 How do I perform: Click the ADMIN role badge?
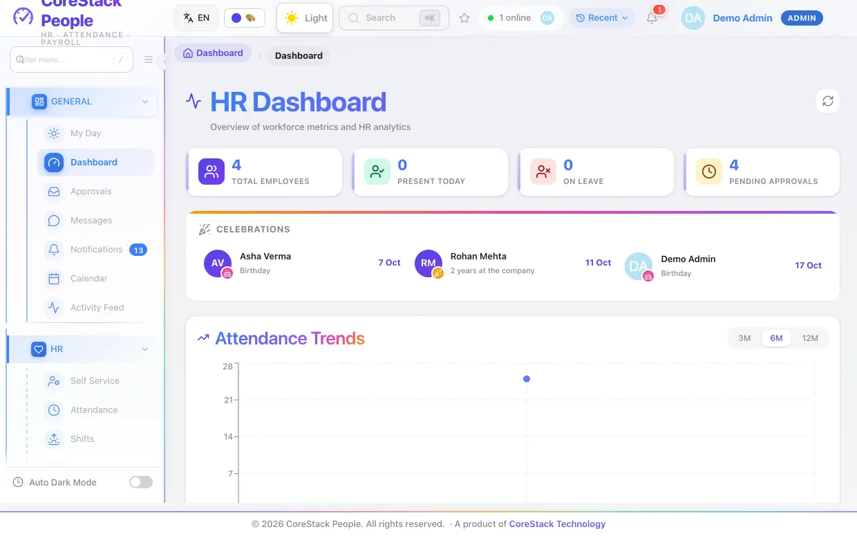point(802,18)
